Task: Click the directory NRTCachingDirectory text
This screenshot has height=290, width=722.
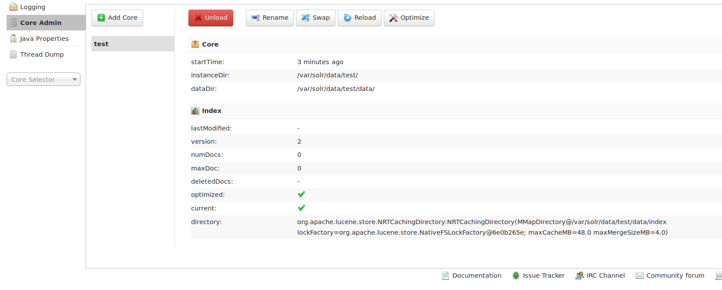Action: pos(482,222)
